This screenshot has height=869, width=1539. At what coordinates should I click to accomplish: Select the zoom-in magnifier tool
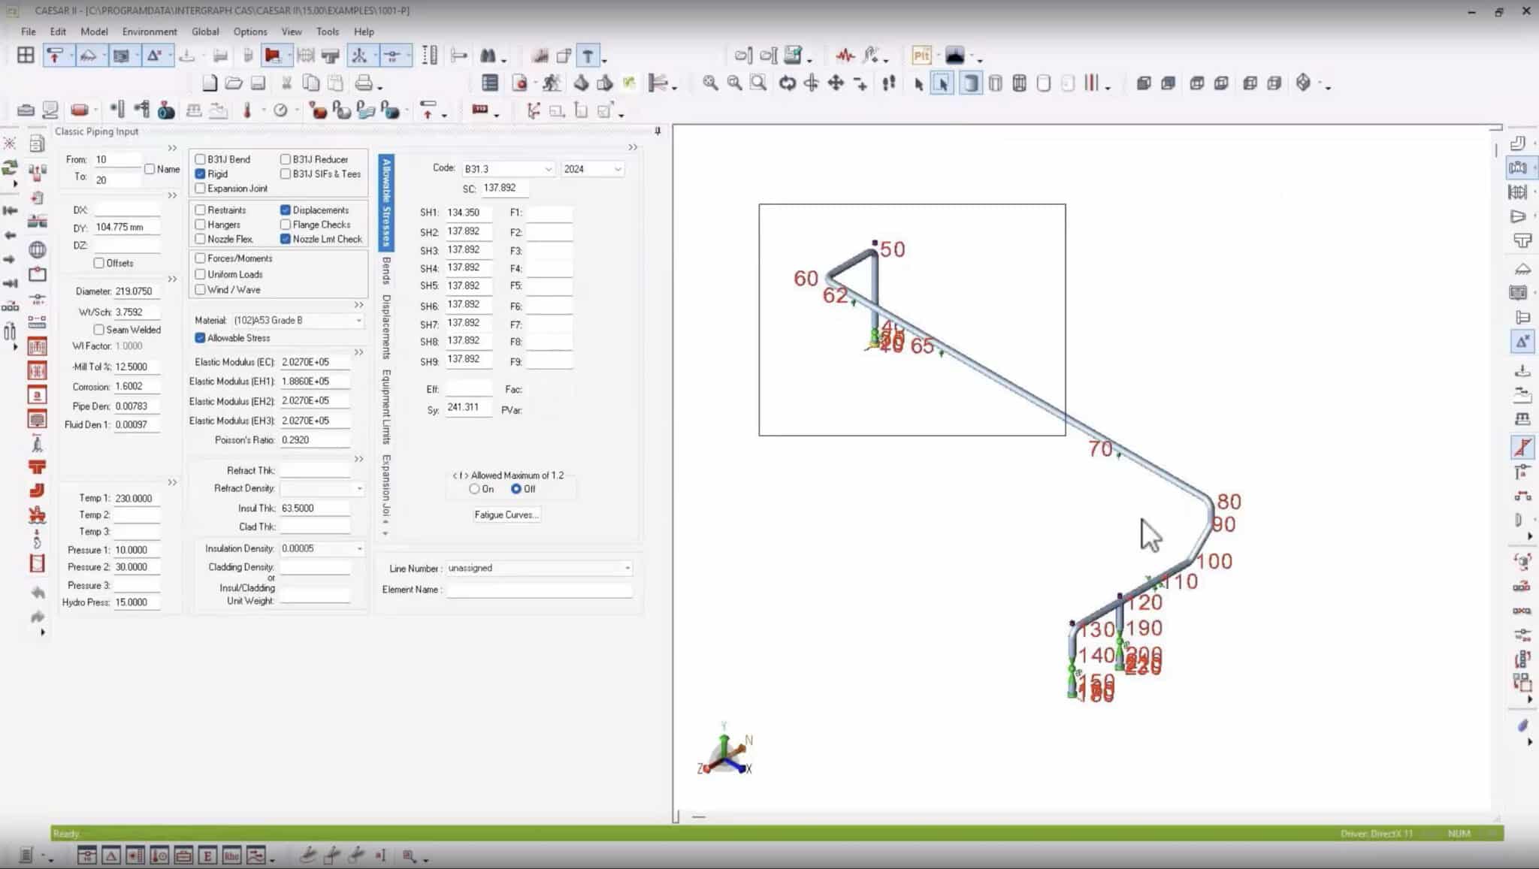(x=711, y=83)
